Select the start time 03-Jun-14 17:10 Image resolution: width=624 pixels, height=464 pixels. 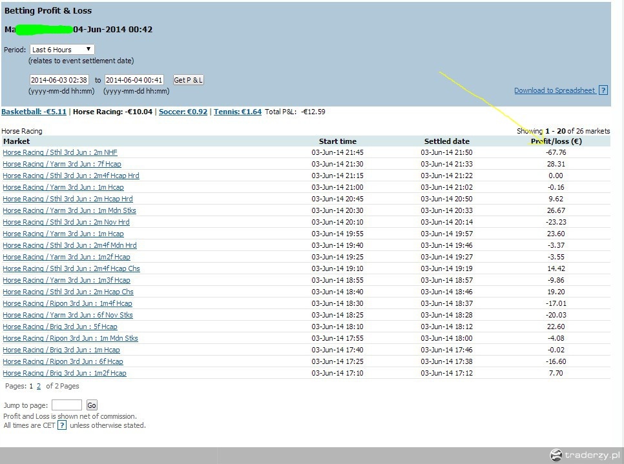(x=337, y=373)
